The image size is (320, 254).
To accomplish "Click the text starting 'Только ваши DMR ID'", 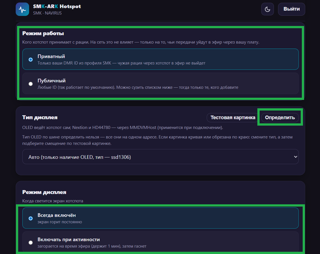I will 121,63.
